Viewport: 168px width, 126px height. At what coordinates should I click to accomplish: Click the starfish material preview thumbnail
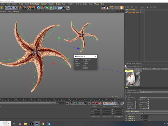[x=133, y=79]
